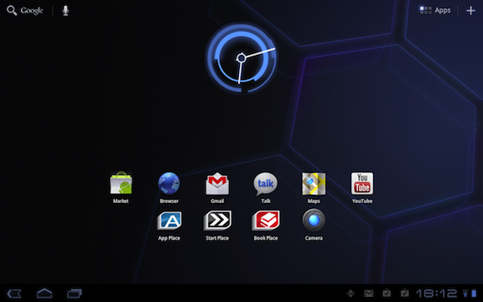Open the mail notification in status bar
483x302 pixels.
369,294
